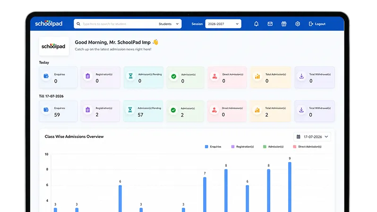Screen dimensions: 377x212
Task: Toggle the Admission(s) legend series
Action: click(274, 147)
